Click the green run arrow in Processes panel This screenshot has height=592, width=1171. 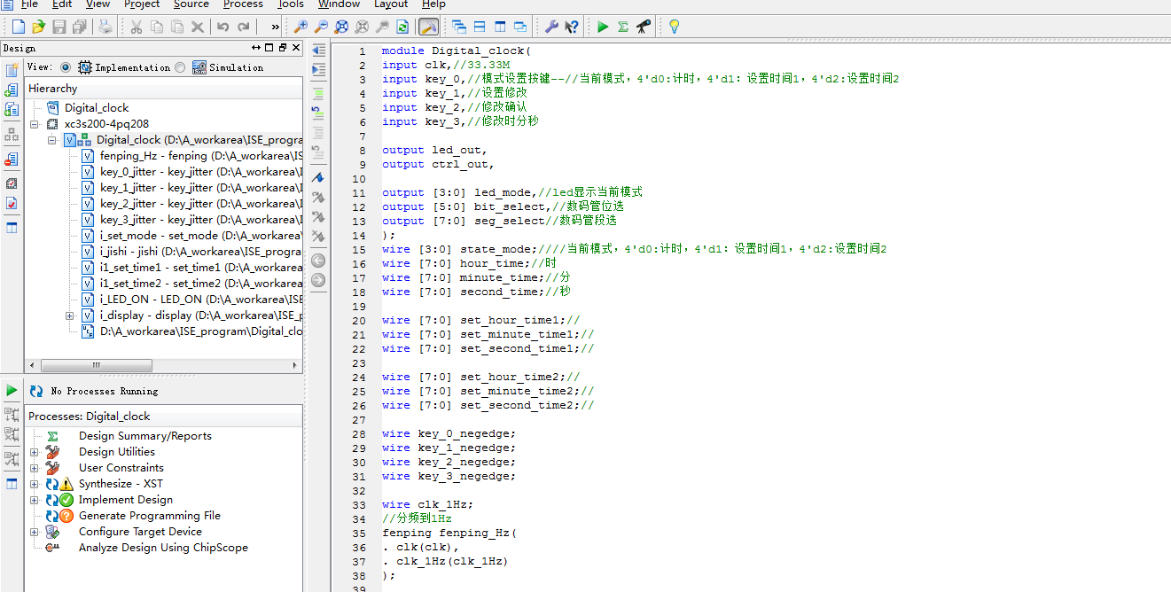(12, 390)
